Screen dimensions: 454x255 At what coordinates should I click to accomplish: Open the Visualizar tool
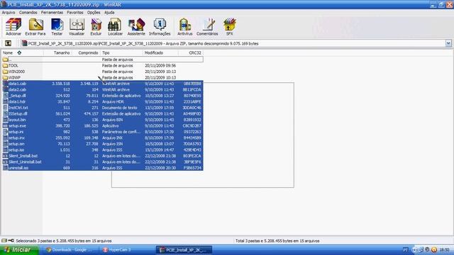coord(77,27)
